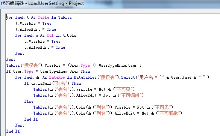Click the 'Next' line before final End If
Image resolution: width=220 pixels, height=136 pixels.
[20, 125]
